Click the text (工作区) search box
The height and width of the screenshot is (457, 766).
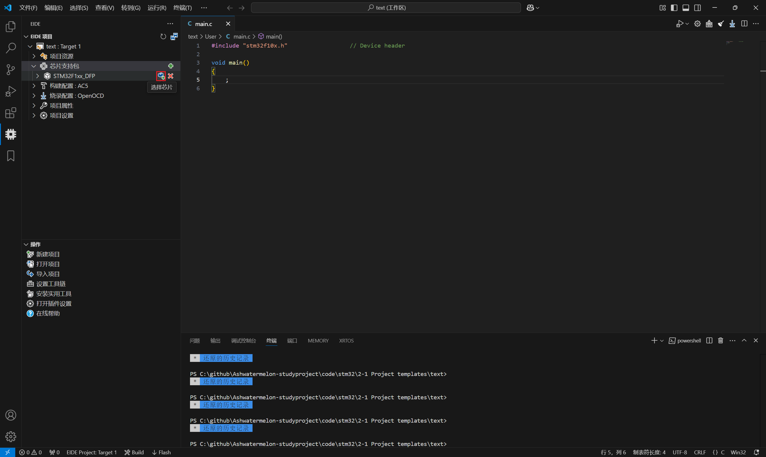click(x=386, y=8)
